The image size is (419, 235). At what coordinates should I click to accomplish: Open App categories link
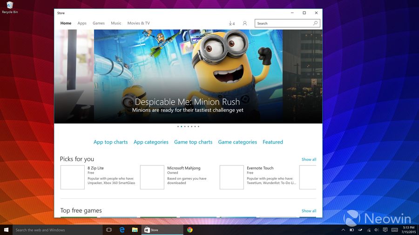[x=151, y=142]
